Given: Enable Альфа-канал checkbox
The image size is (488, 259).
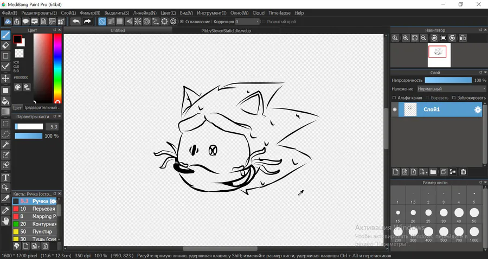Looking at the screenshot, I should [x=394, y=98].
